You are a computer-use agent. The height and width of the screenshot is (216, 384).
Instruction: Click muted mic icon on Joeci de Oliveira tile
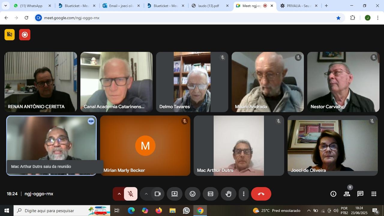372,121
